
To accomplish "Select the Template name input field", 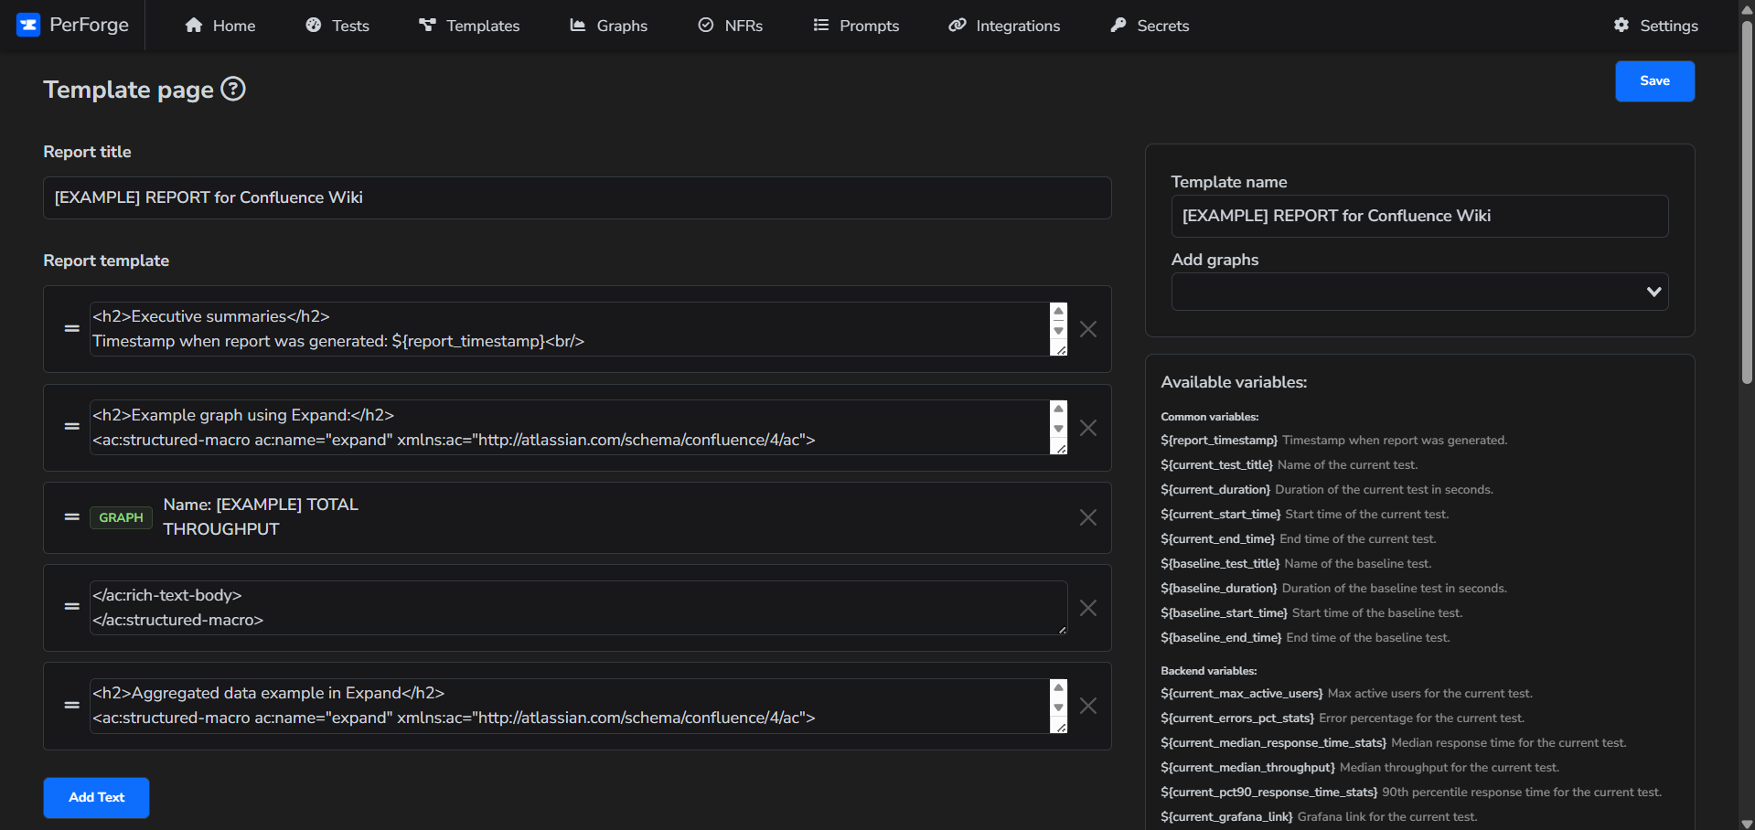I will point(1418,216).
